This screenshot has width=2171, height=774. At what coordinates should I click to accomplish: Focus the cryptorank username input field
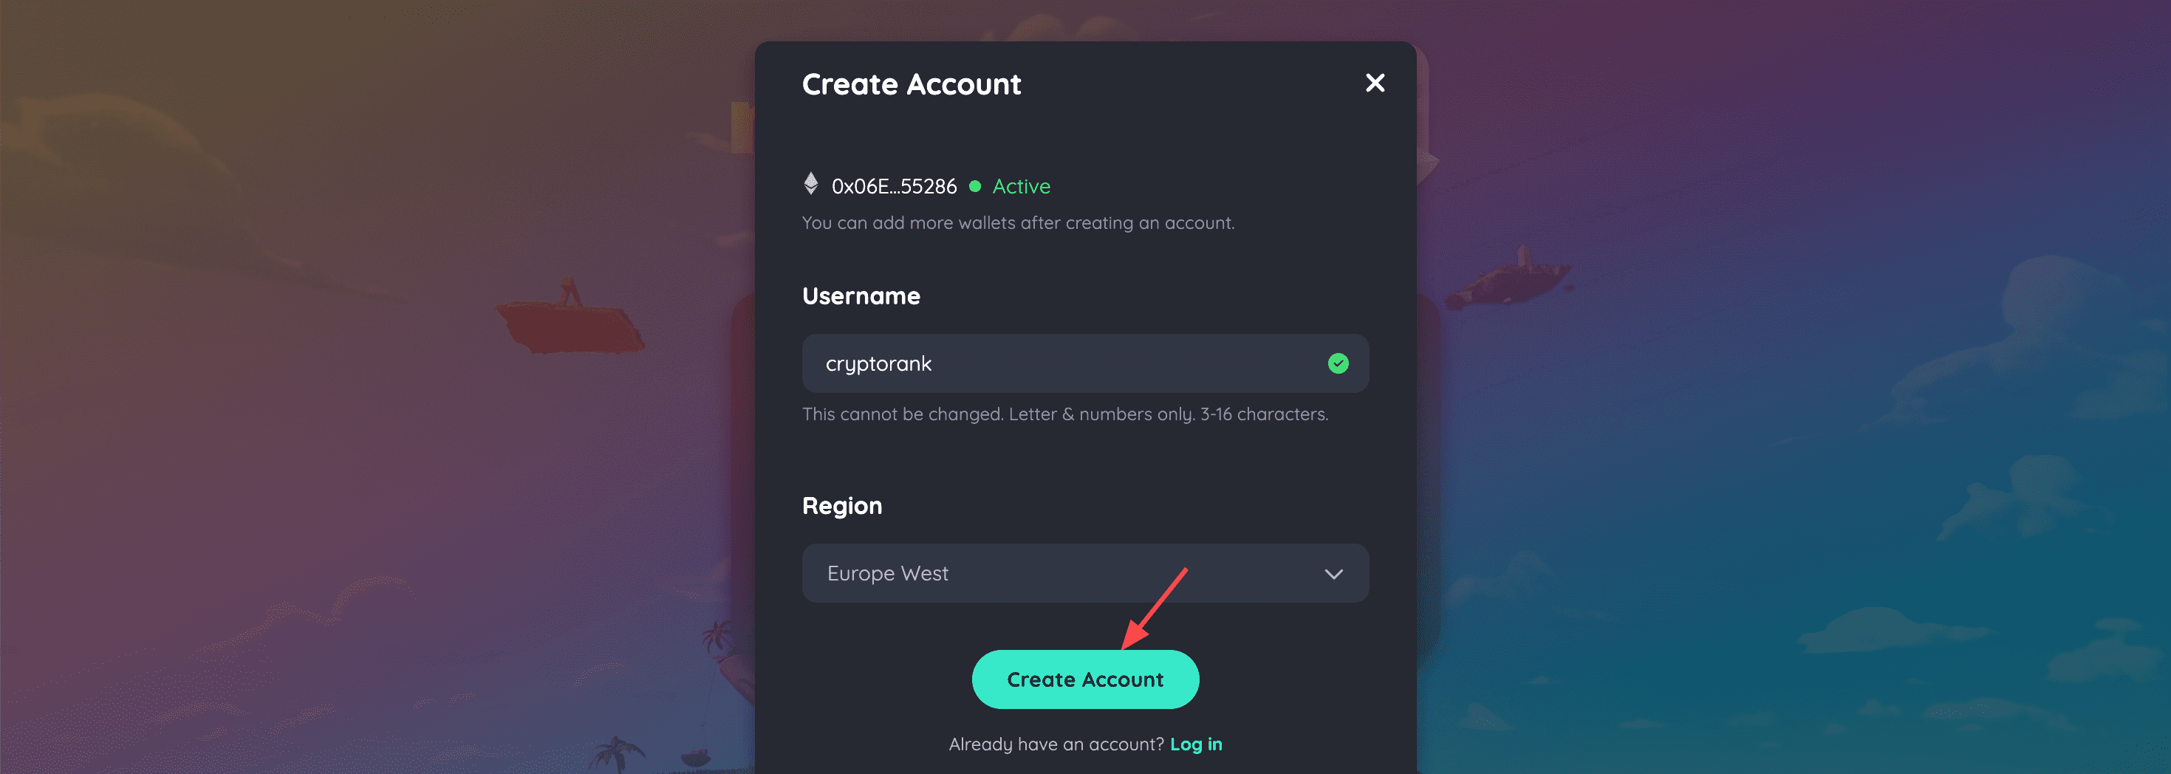(1084, 363)
